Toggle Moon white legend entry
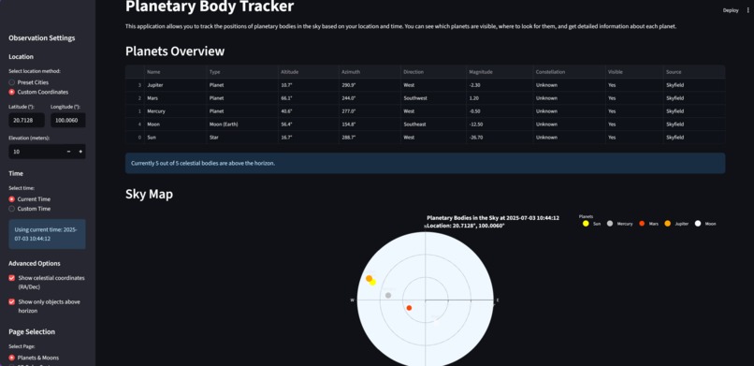754x366 pixels. [705, 224]
